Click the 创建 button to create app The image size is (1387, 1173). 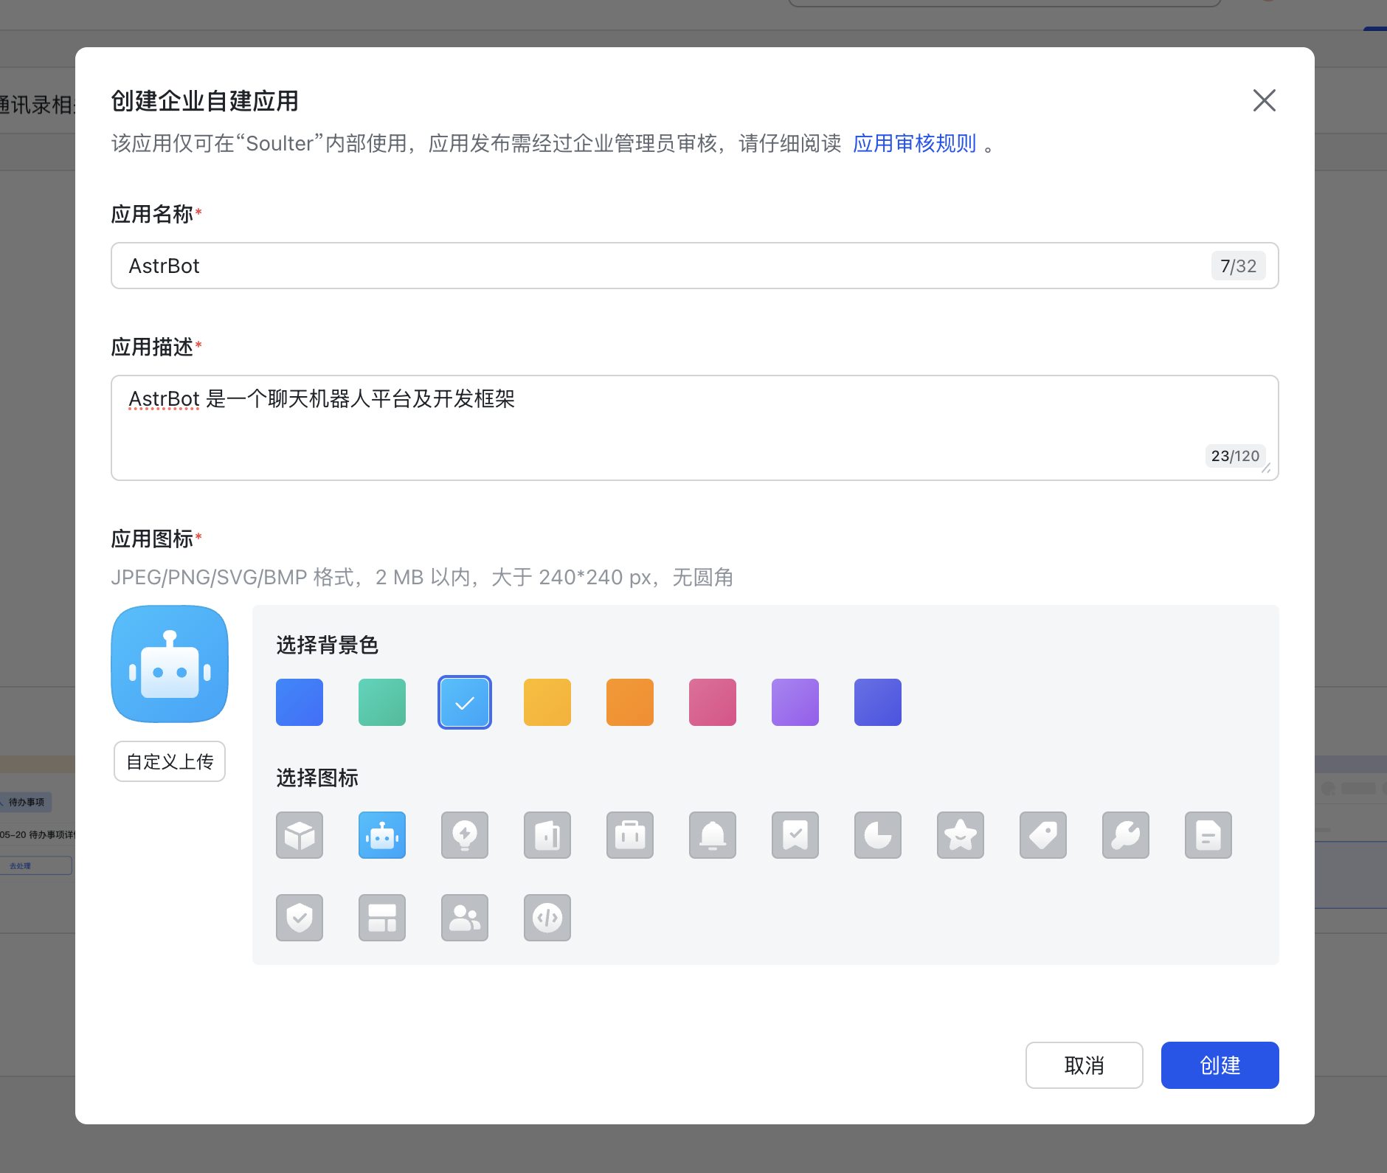tap(1219, 1065)
